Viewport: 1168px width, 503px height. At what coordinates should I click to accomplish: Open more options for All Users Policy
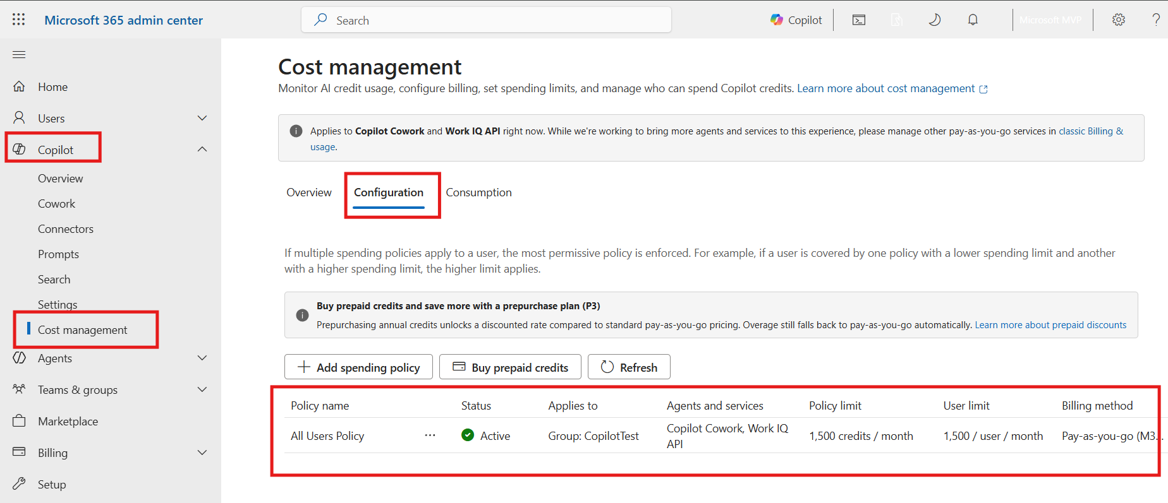430,435
